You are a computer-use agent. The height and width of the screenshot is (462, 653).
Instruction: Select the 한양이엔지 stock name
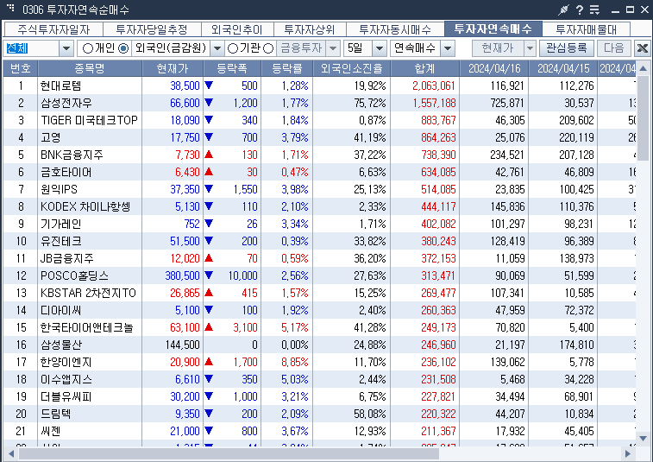click(66, 363)
